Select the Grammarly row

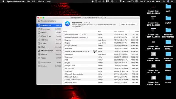coord(101,57)
